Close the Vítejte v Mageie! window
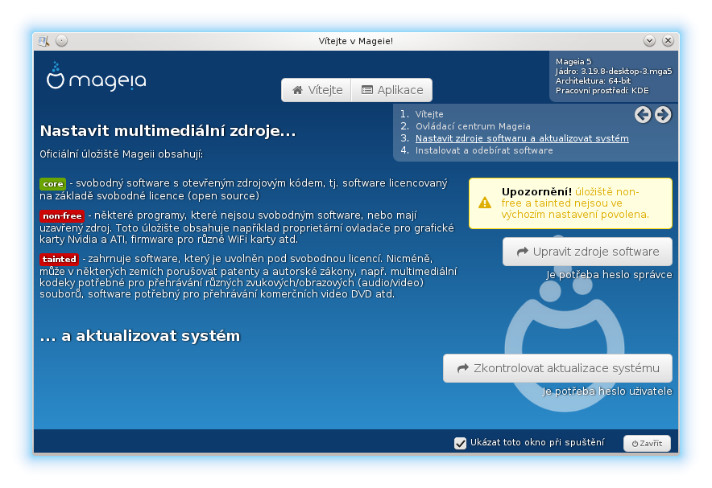712x488 pixels. tap(668, 41)
